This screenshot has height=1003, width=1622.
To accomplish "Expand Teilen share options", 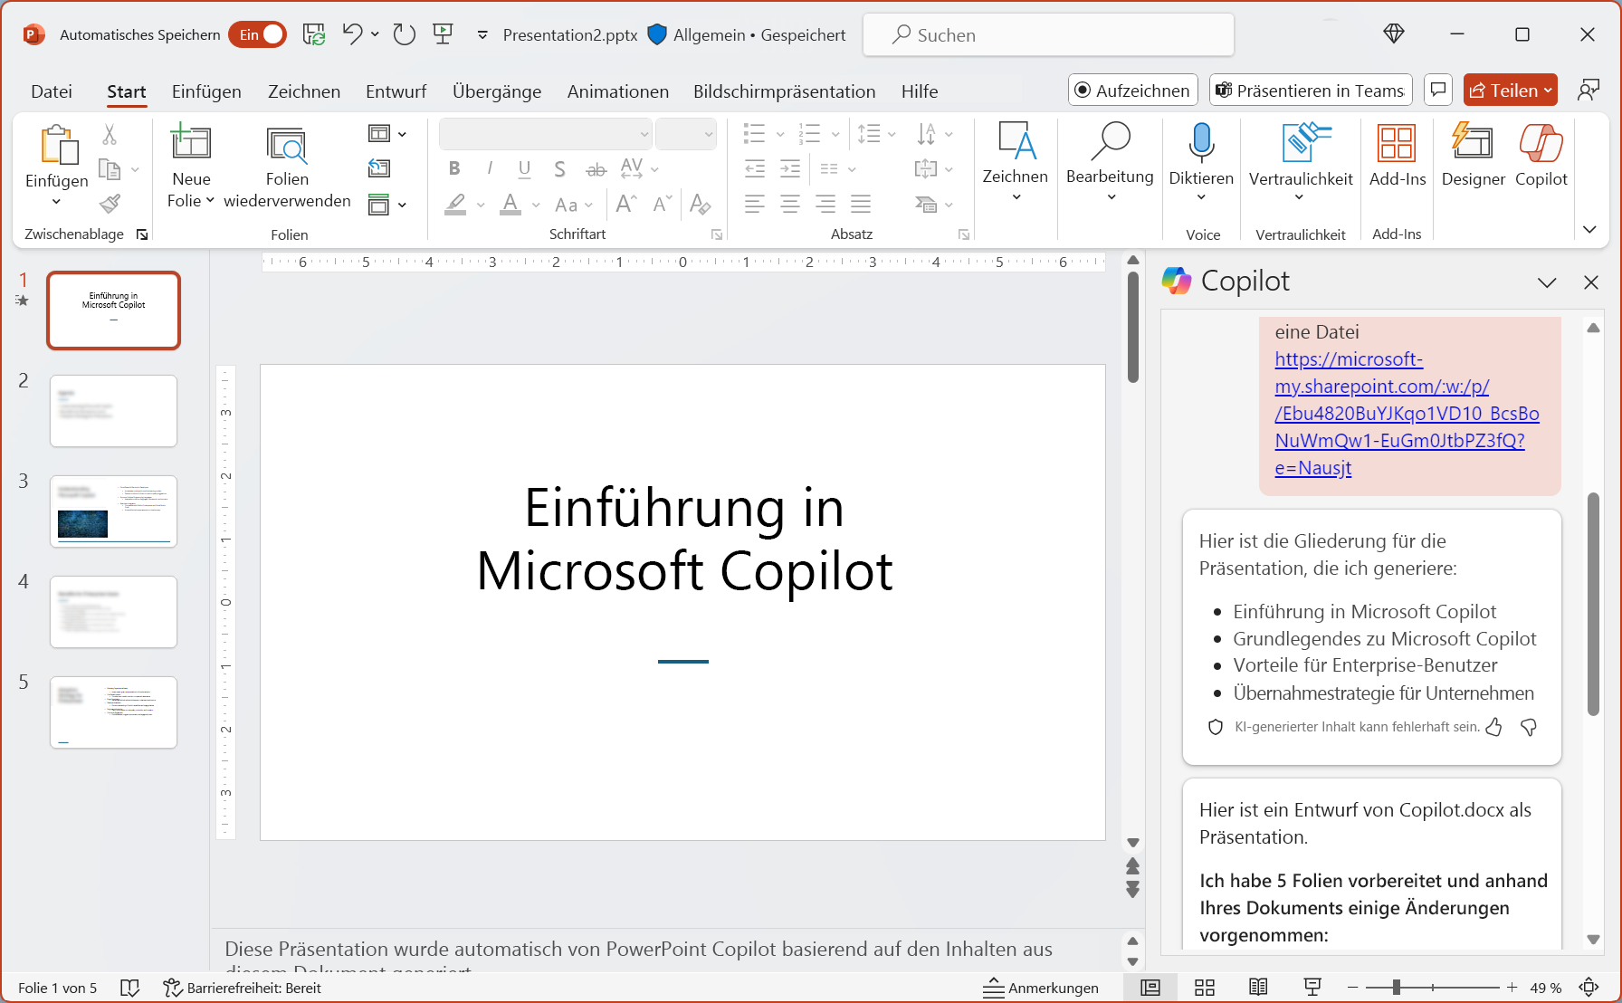I will pos(1548,91).
